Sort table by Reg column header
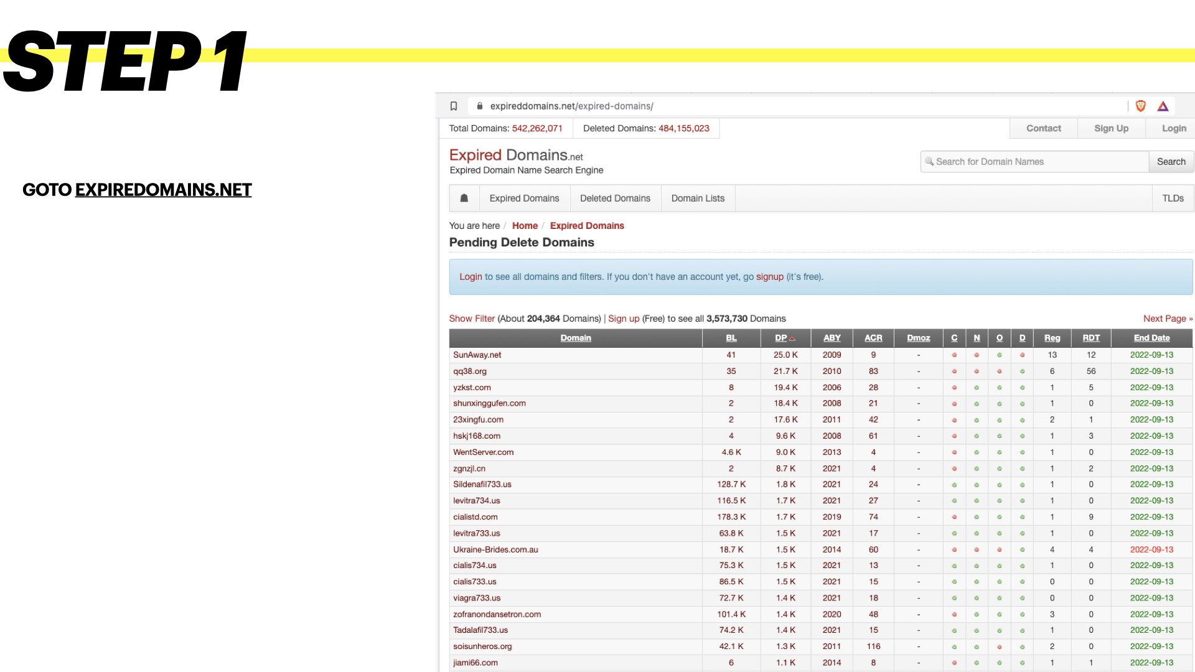Viewport: 1195px width, 672px height. coord(1052,338)
